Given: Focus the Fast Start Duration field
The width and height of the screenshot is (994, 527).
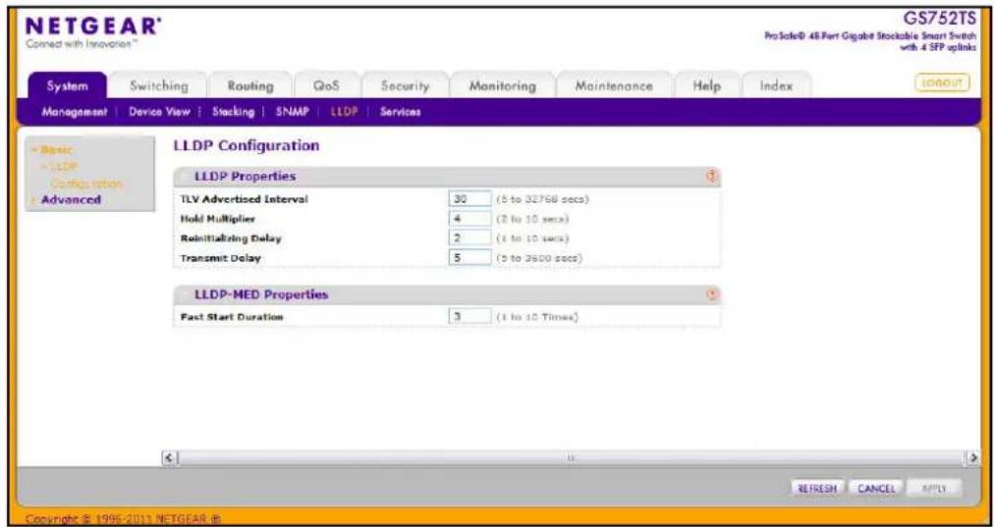Looking at the screenshot, I should [469, 316].
